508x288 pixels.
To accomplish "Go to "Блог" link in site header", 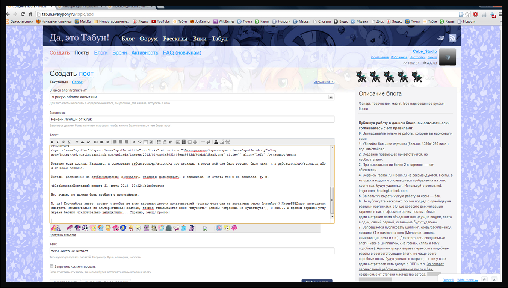I will pos(128,39).
